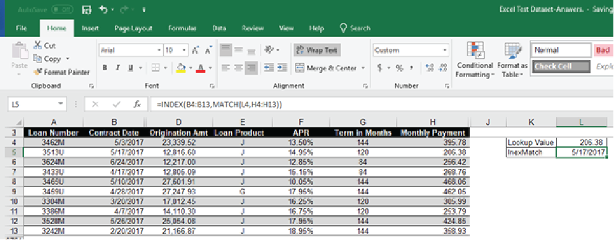
Task: Open the Clipboard dialog launcher
Action: (91, 86)
